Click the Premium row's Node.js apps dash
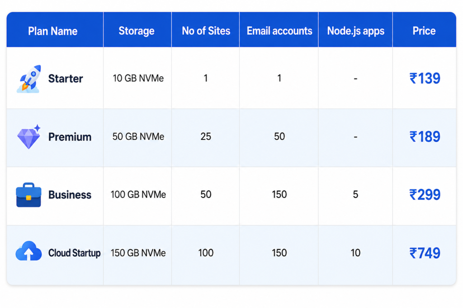Screen dimensions: 463x308 [355, 137]
